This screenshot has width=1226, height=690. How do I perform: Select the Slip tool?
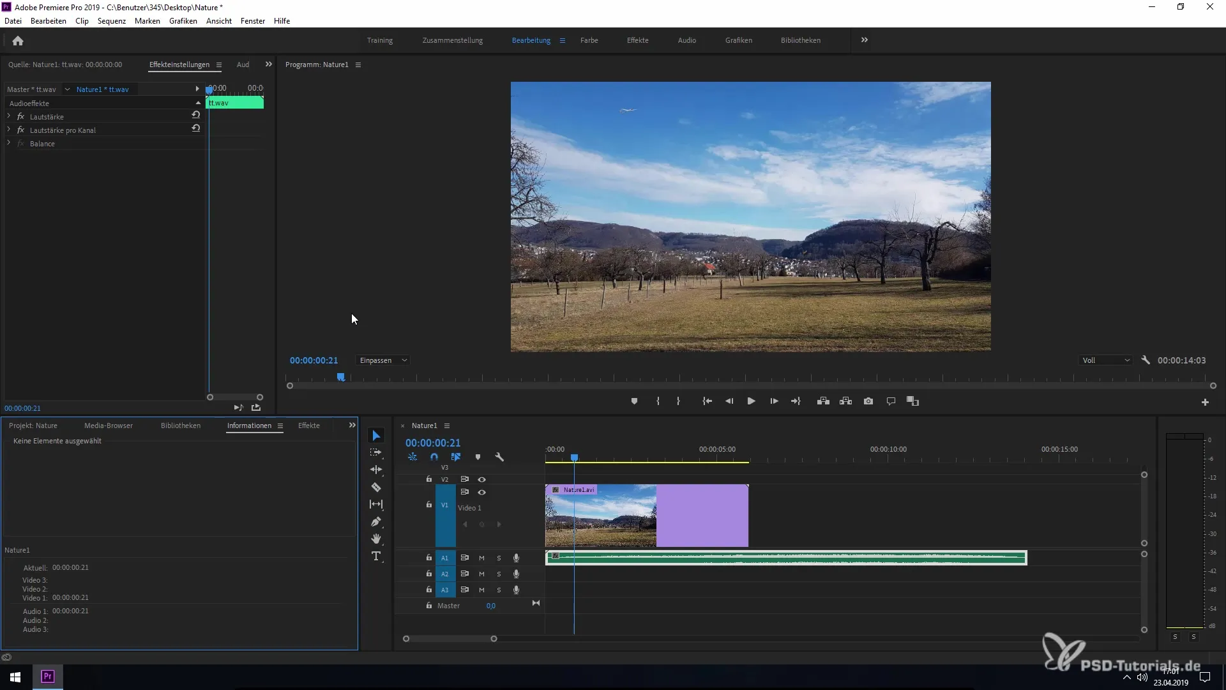click(376, 504)
